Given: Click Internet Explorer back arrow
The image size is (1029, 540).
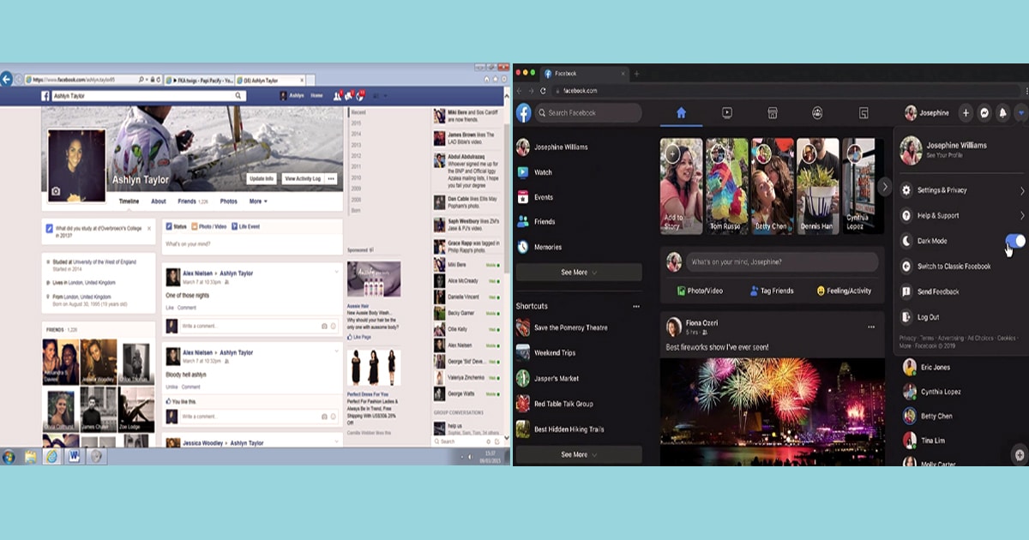Looking at the screenshot, I should (7, 79).
